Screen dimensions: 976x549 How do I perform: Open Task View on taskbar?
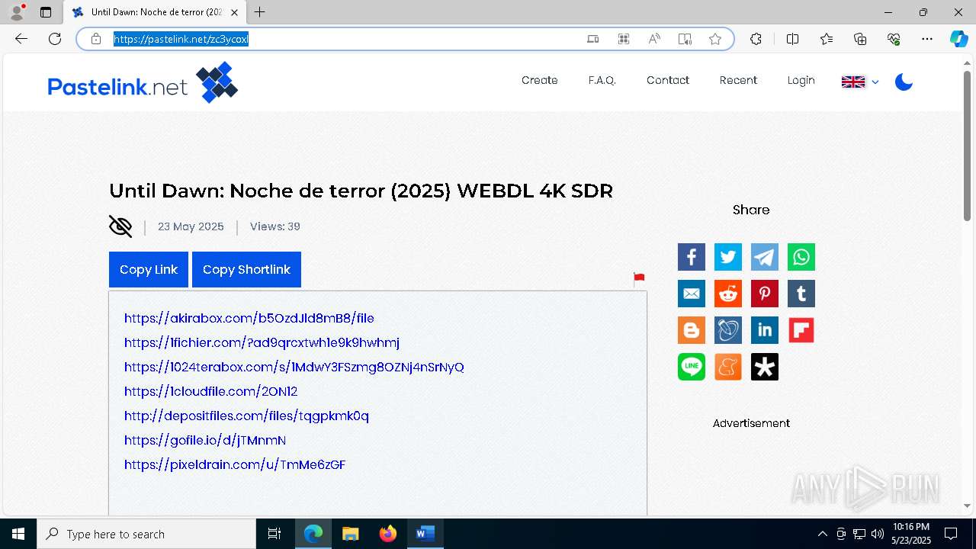274,534
